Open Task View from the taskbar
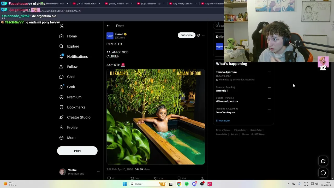The height and width of the screenshot is (188, 334). (x=171, y=184)
